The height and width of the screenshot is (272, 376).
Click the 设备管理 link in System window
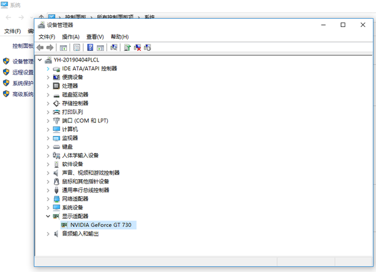point(23,61)
